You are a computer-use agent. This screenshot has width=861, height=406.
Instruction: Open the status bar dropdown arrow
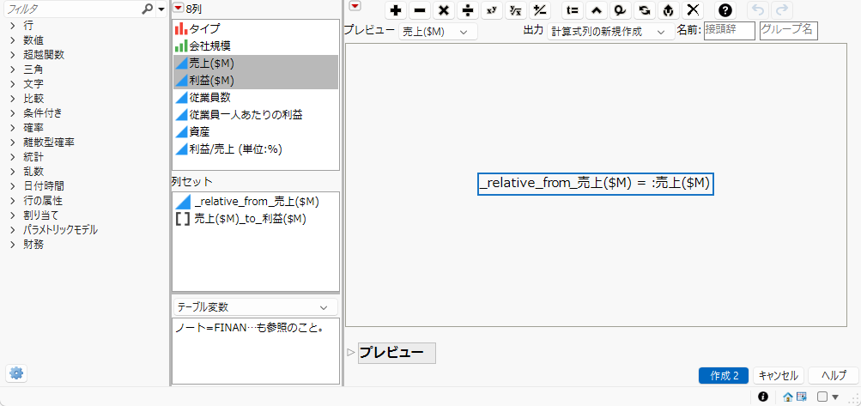point(836,397)
